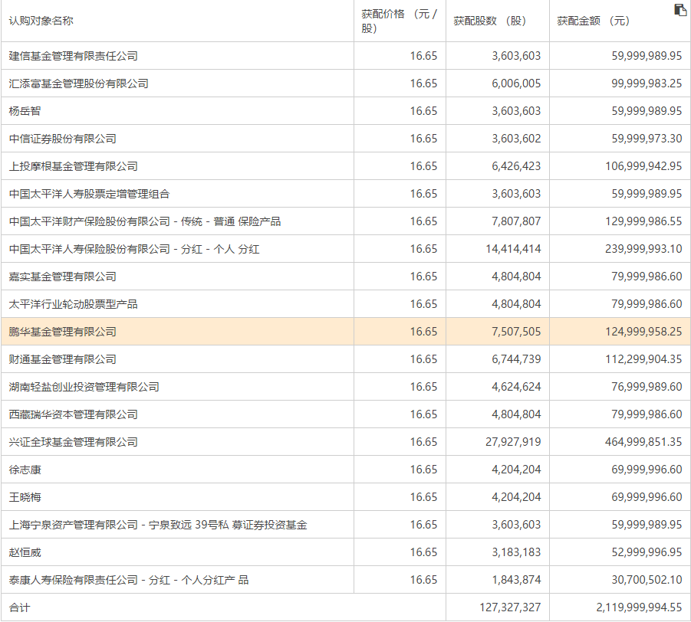Select 中国太平洋人寿股票定增管理组合 row name

(x=90, y=194)
